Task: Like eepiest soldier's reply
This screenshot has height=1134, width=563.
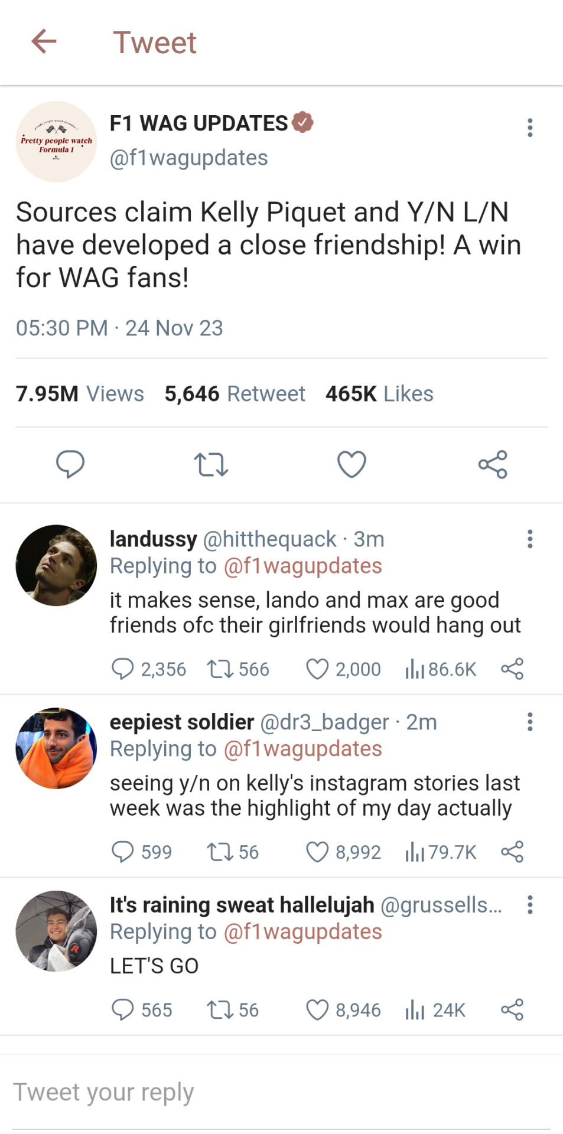Action: pos(317,852)
